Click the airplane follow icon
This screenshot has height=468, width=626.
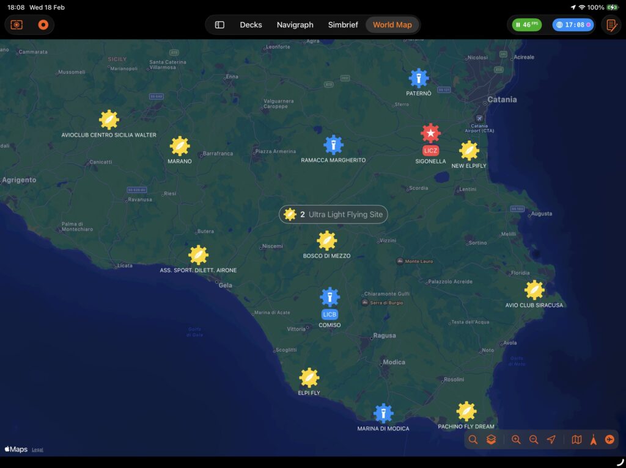pos(609,440)
